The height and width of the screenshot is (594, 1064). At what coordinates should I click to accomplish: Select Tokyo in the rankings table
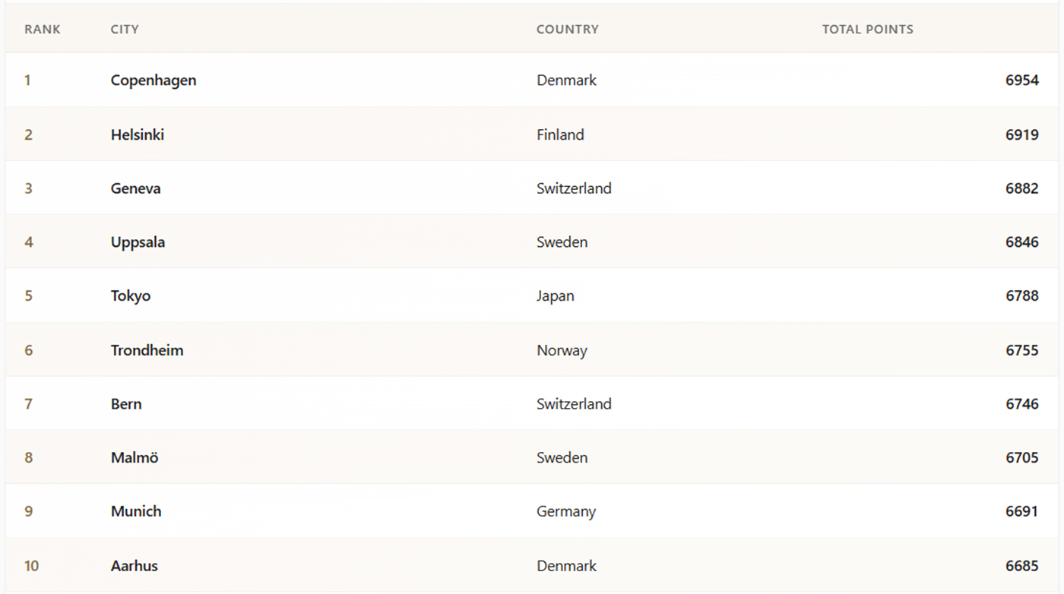pyautogui.click(x=131, y=296)
